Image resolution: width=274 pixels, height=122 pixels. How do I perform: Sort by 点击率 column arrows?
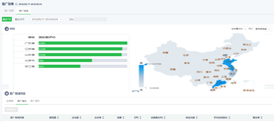103,118
